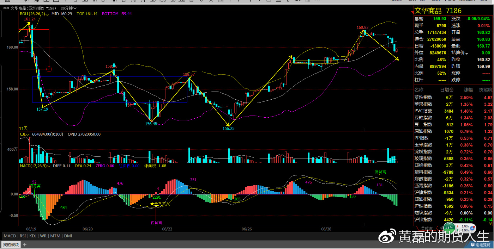Viewport: 494px width, 249px height.
Task: Sort index list by 涨幅 column header
Action: coord(468,89)
